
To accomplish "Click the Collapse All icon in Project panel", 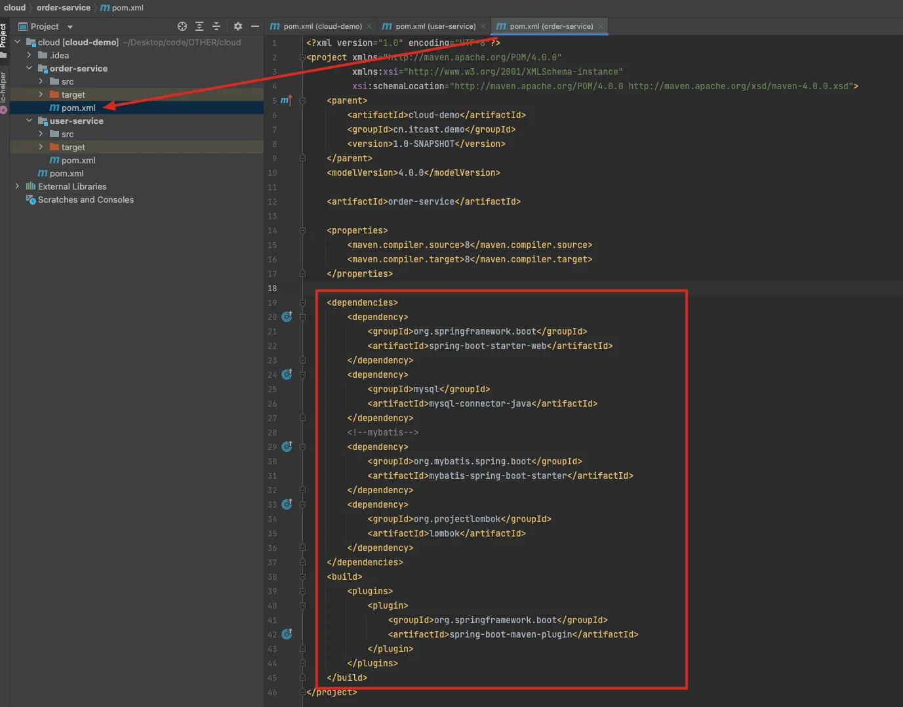I will (216, 26).
